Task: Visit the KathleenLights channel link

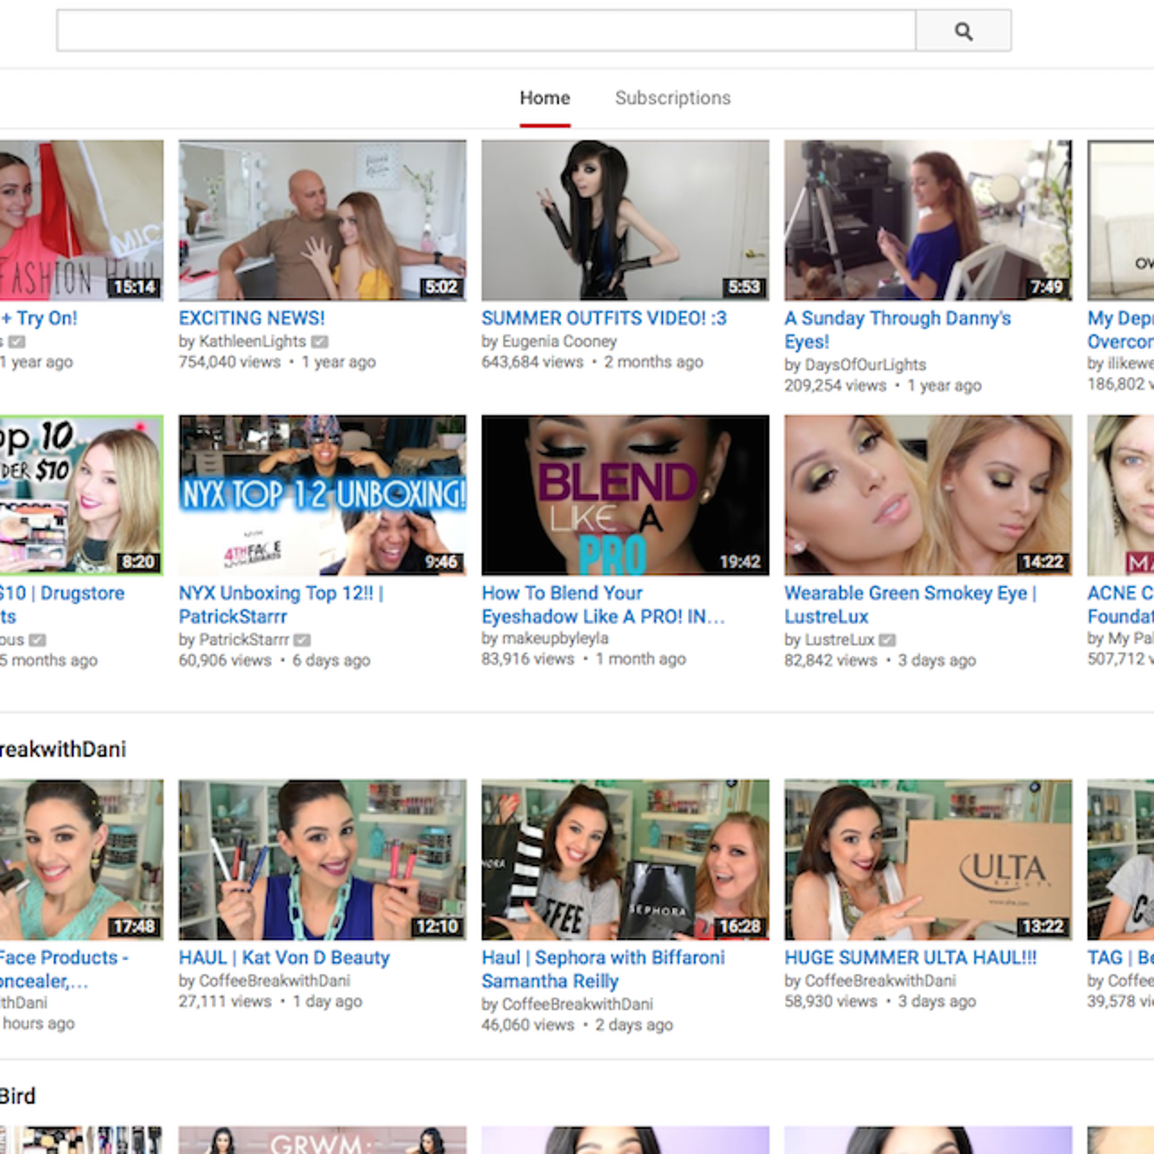Action: pos(252,341)
